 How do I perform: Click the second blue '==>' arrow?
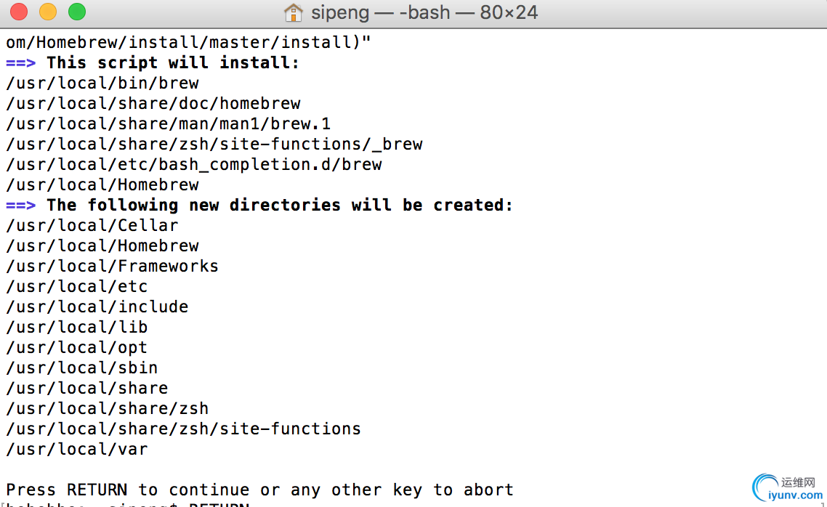click(20, 205)
